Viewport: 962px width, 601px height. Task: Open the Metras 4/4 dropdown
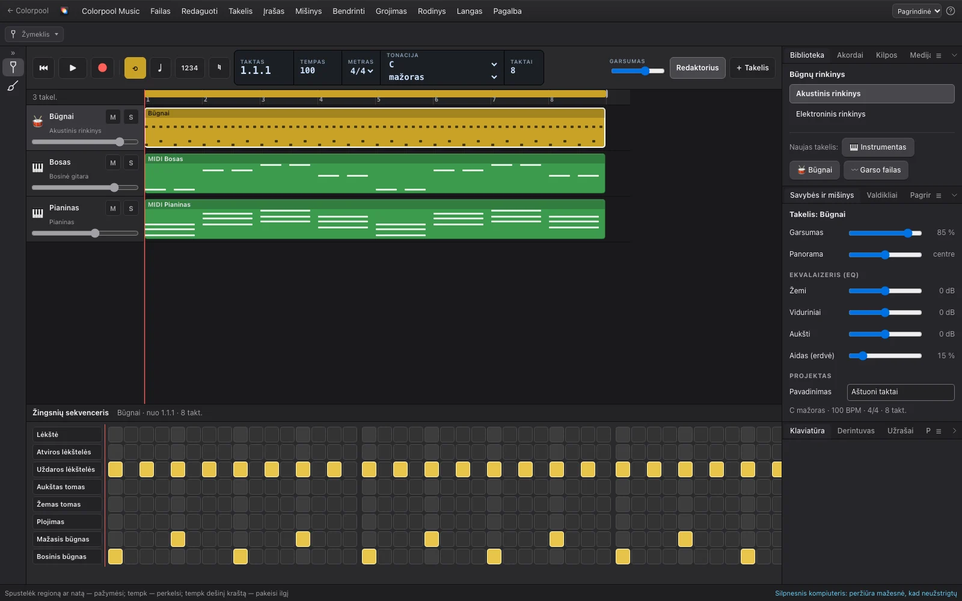(x=361, y=71)
